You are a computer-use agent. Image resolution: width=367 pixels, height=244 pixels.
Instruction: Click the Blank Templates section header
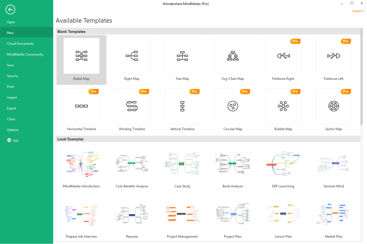[208, 32]
